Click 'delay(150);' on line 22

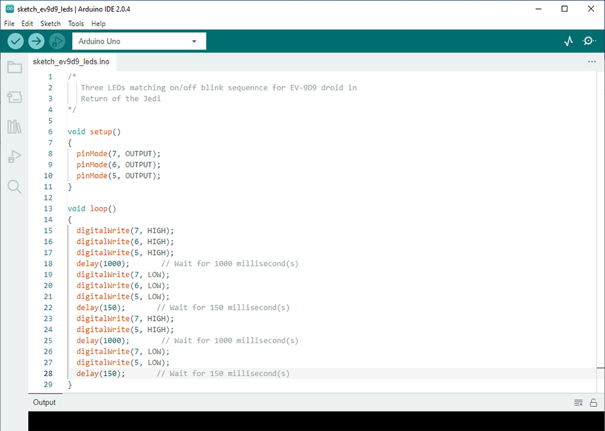coord(100,308)
